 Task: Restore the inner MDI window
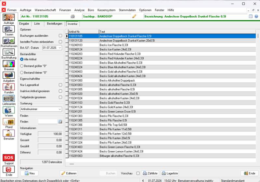253,10
